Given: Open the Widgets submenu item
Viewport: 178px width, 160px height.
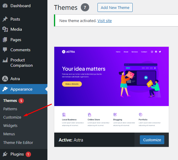Looking at the screenshot, I should (x=10, y=126).
